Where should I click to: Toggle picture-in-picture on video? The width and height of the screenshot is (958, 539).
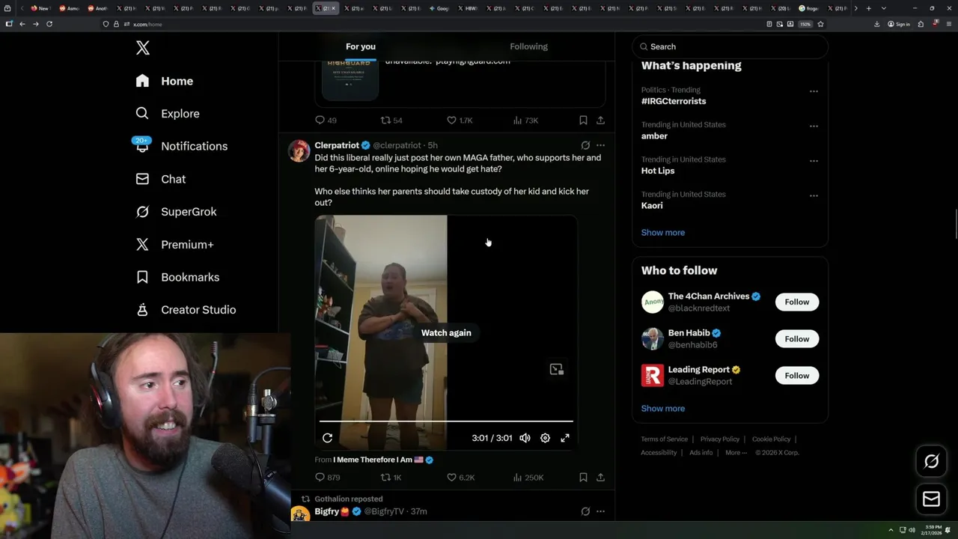tap(556, 369)
